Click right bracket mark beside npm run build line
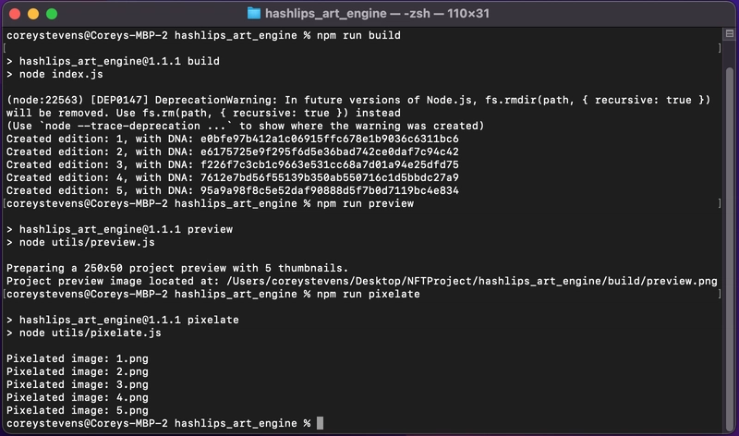The height and width of the screenshot is (436, 739). (720, 48)
